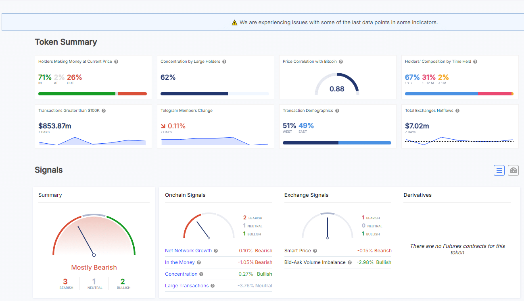Click the Total Exchanges Netflows mini chart

click(459, 140)
